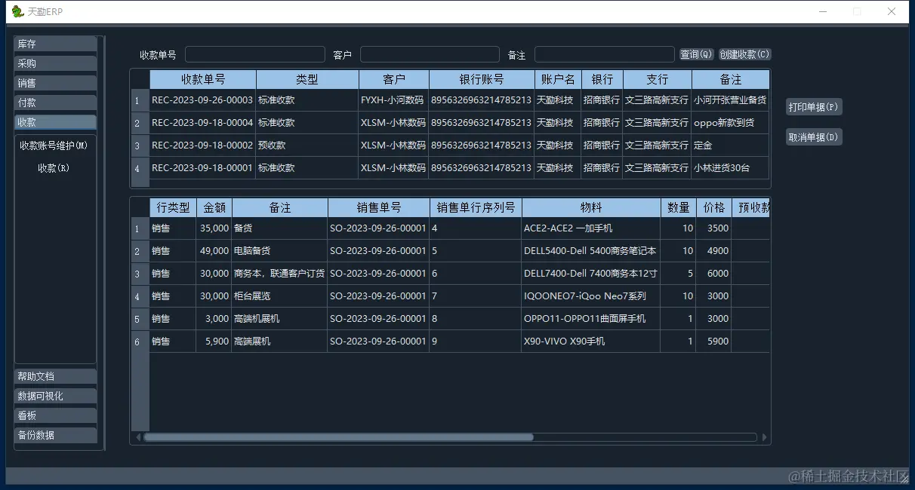This screenshot has width=915, height=490.
Task: Open the 看板 dashboard
Action: point(54,415)
